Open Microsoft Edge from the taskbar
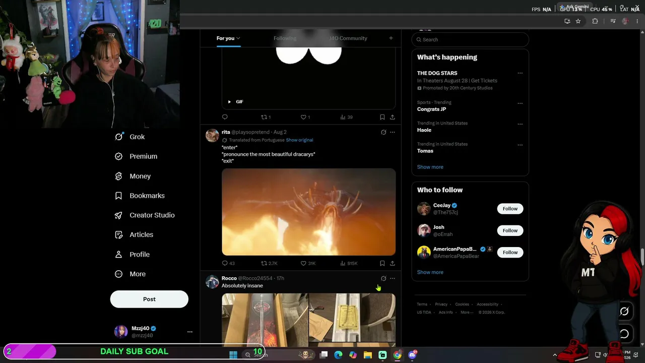Screen dimensions: 645x363 pyautogui.click(x=338, y=355)
